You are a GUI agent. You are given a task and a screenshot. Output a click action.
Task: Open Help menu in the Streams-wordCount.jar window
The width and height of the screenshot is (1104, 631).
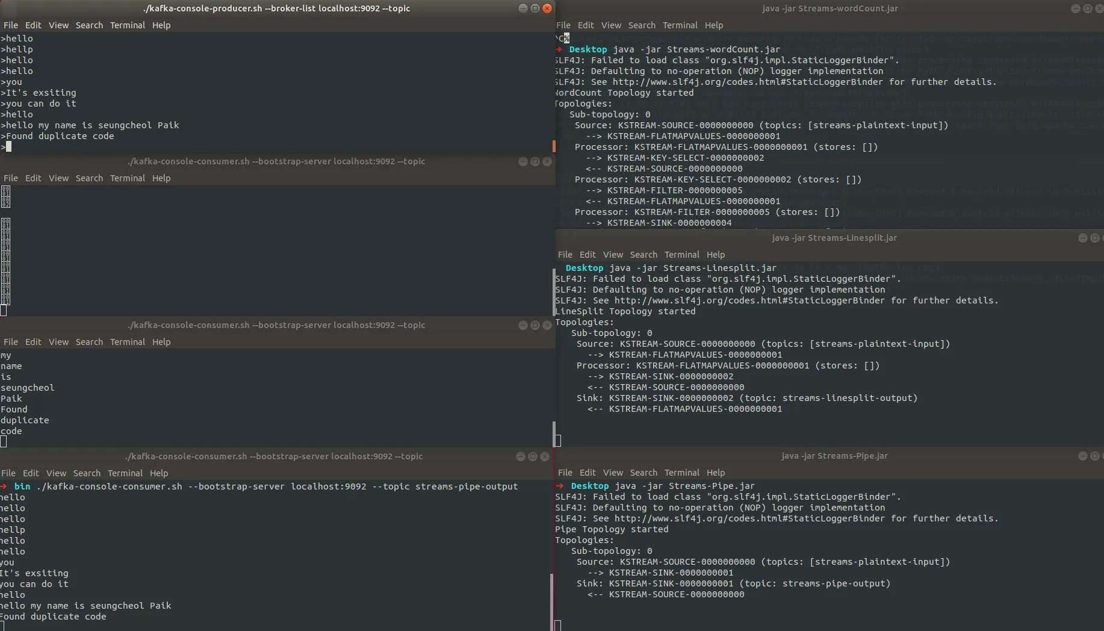[x=714, y=25]
